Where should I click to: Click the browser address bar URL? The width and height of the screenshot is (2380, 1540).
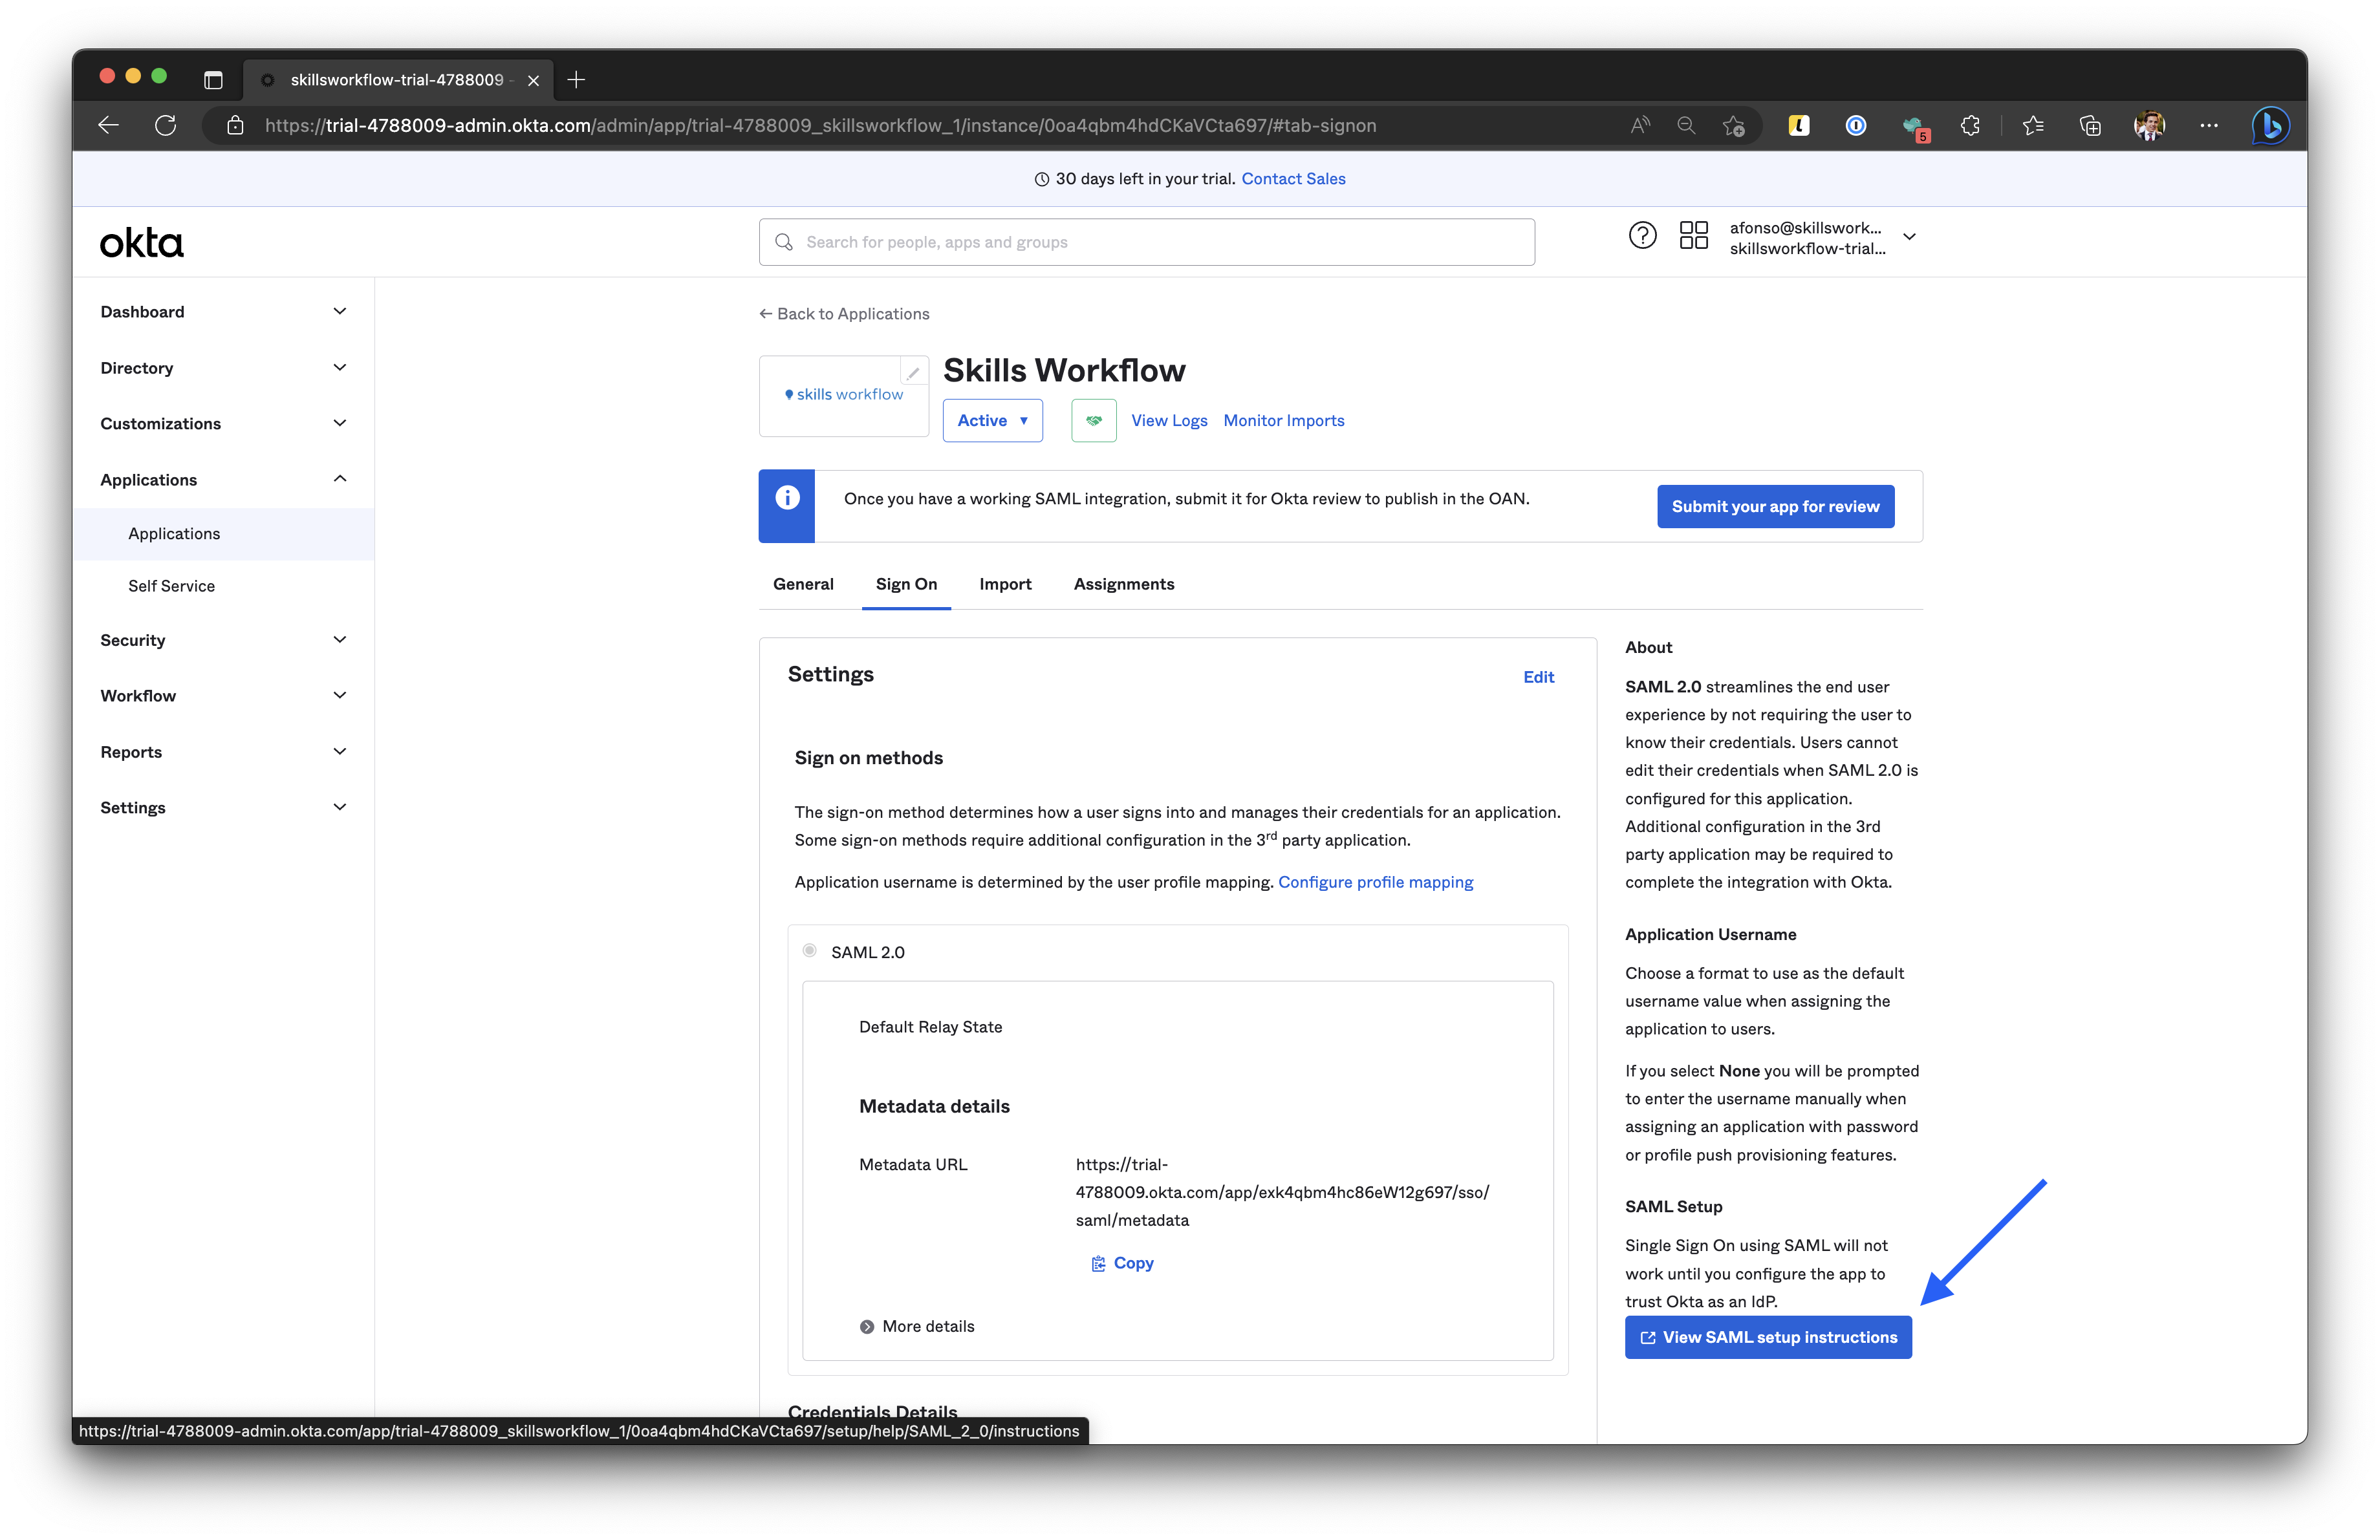click(x=820, y=125)
